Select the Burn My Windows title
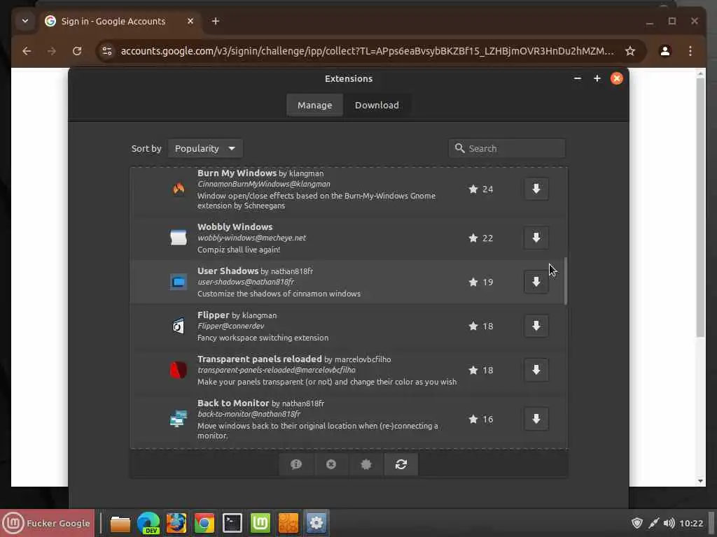The width and height of the screenshot is (717, 537). point(237,173)
